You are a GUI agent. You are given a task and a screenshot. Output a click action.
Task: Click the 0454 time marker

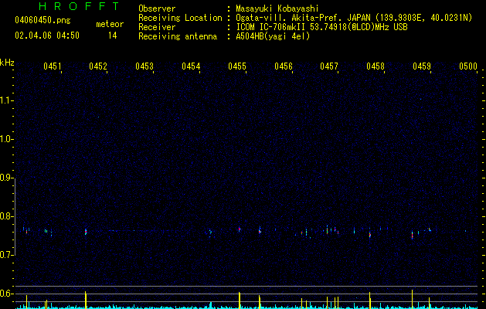[191, 66]
